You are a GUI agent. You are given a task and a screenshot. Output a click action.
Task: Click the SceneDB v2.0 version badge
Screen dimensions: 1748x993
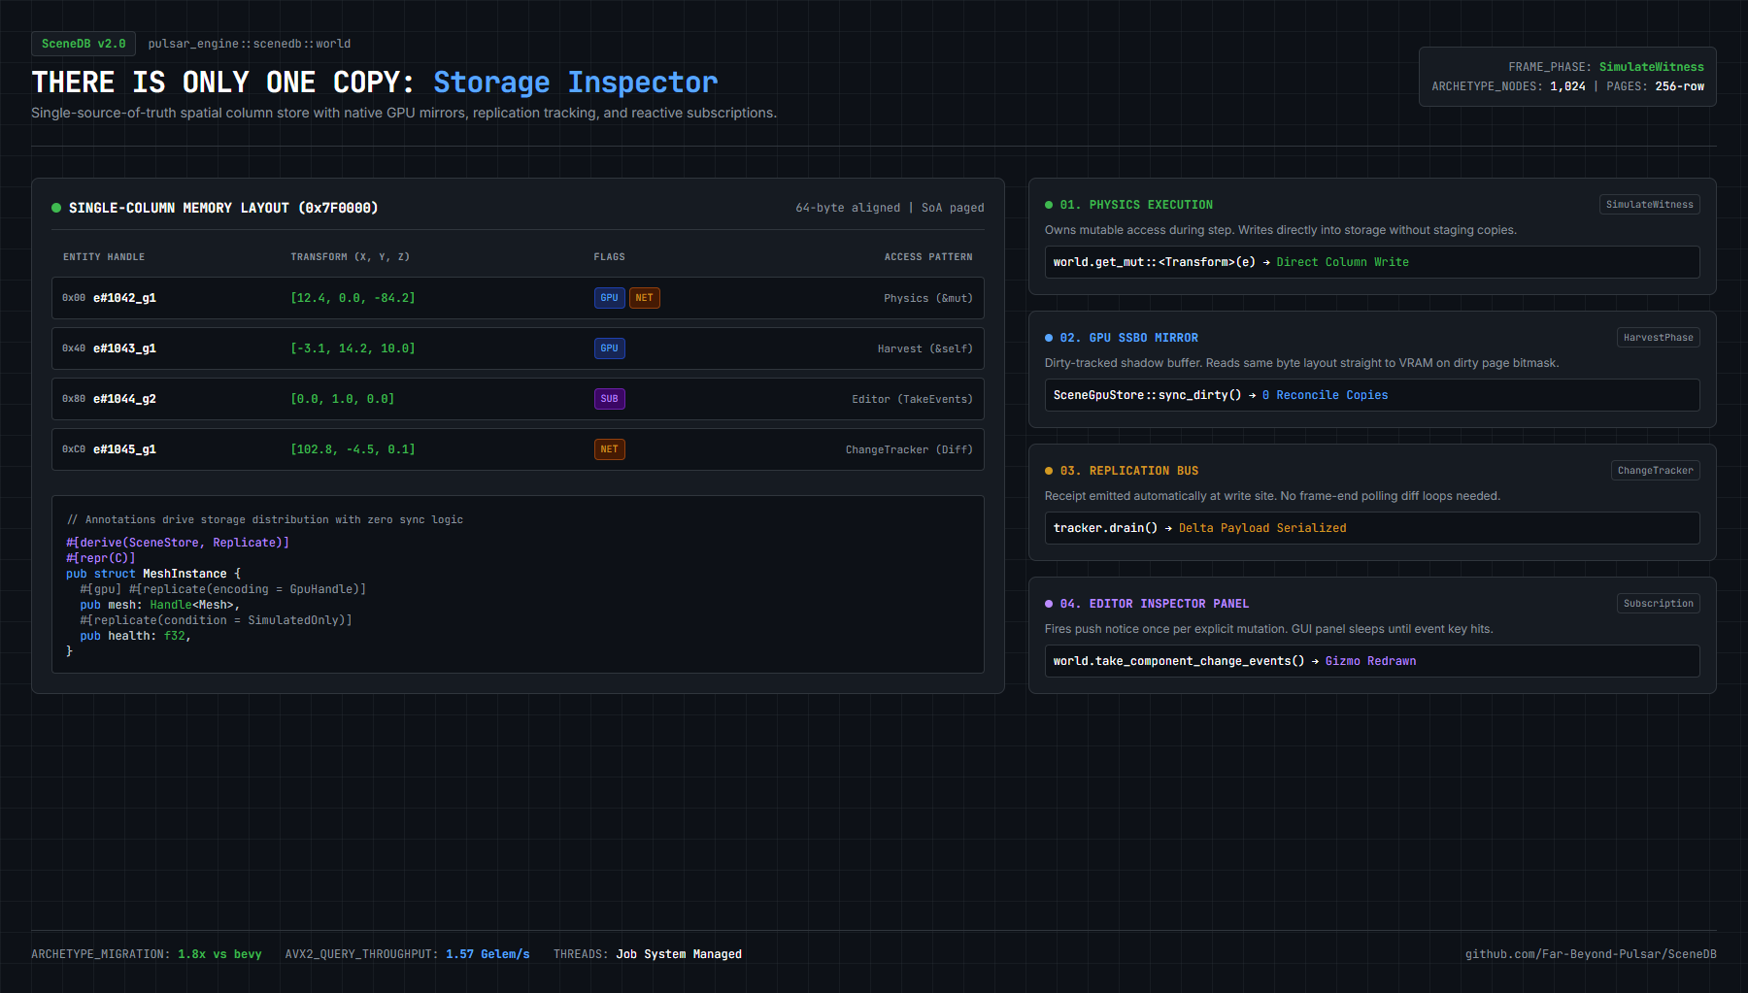coord(84,44)
